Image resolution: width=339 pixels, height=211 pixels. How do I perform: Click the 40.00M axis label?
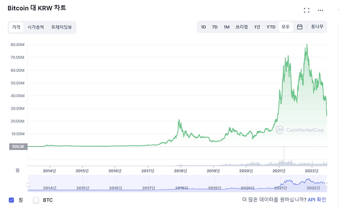tap(18, 96)
